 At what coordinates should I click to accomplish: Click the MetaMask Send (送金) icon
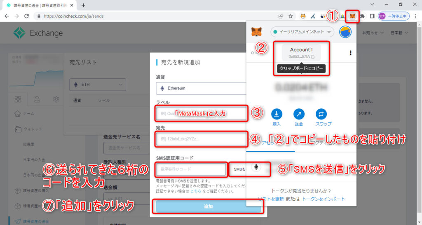point(299,114)
